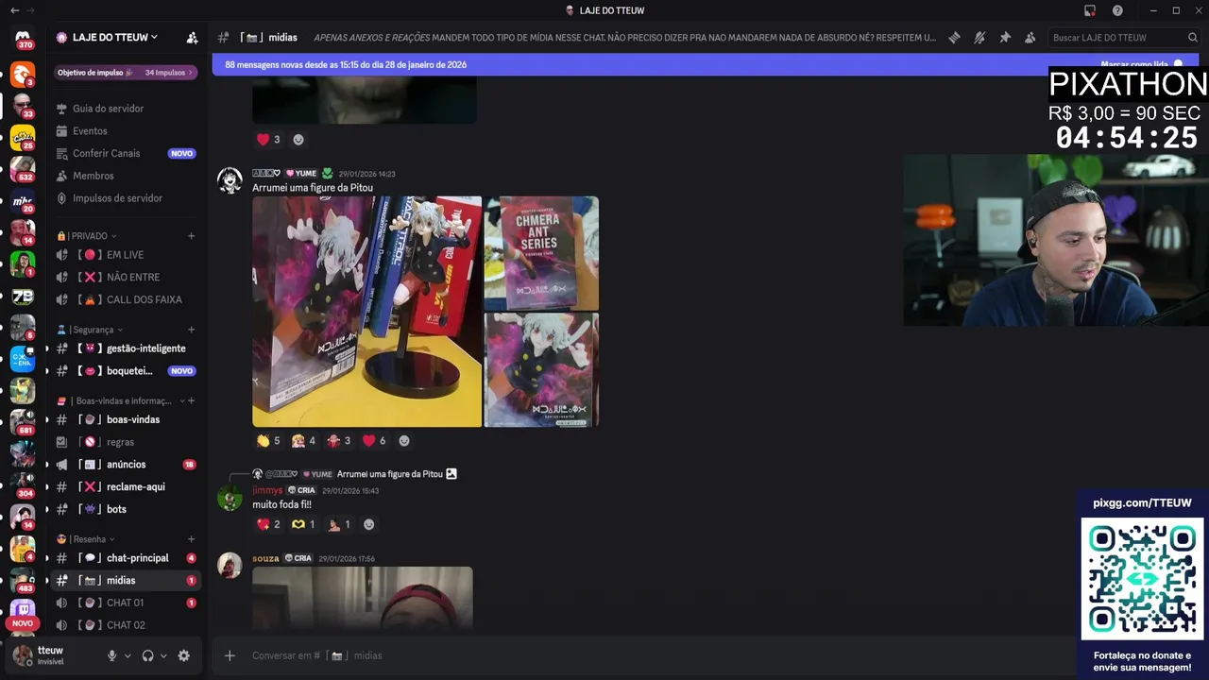Open the inbox icon in title bar

(x=1090, y=10)
